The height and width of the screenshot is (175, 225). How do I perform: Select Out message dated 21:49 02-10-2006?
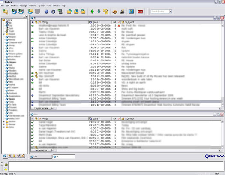click(126, 122)
